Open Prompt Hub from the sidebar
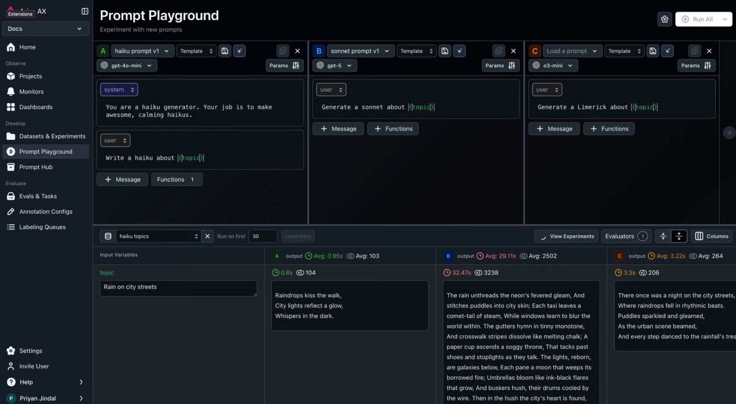 click(36, 167)
